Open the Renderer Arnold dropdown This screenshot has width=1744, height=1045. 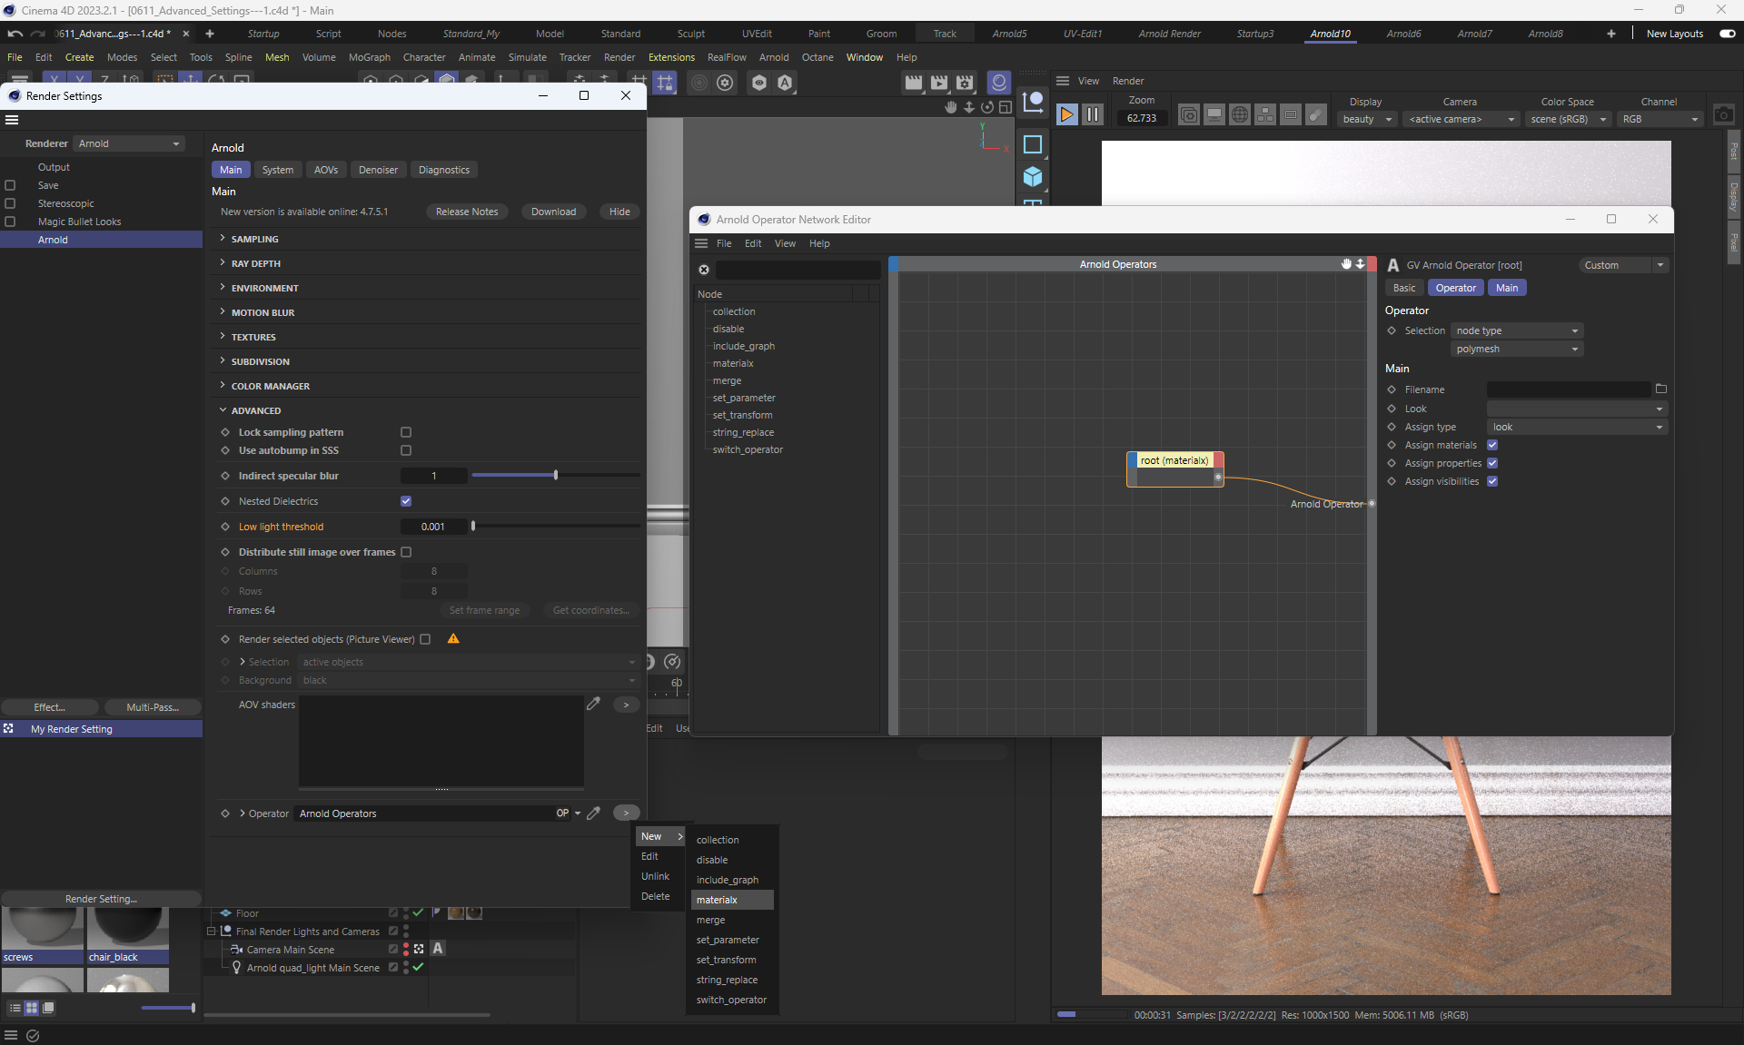click(x=129, y=143)
